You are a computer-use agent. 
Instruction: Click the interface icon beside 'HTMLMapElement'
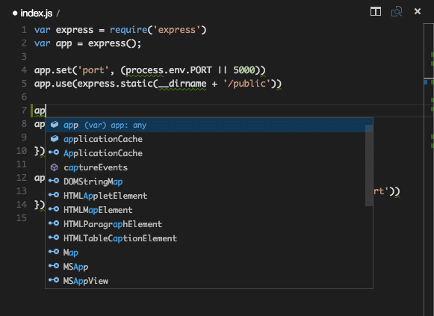54,209
